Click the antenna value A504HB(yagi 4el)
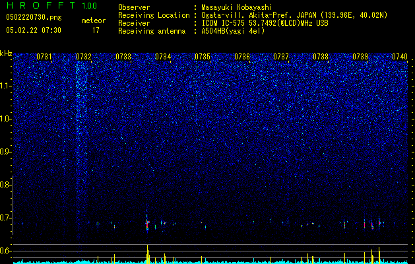The width and height of the screenshot is (415, 264). click(x=233, y=31)
